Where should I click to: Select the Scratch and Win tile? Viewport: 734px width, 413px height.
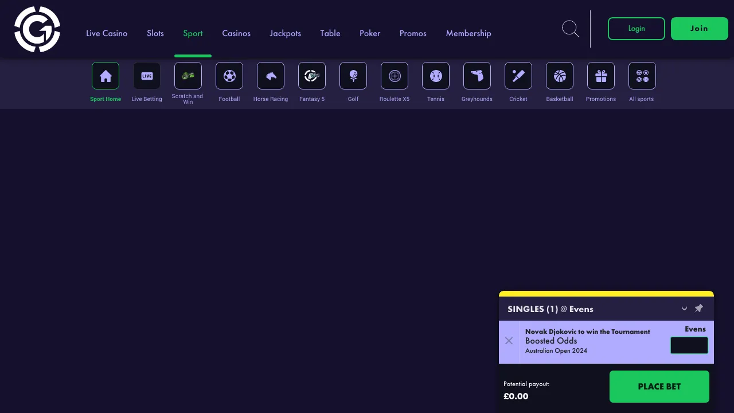pyautogui.click(x=188, y=76)
